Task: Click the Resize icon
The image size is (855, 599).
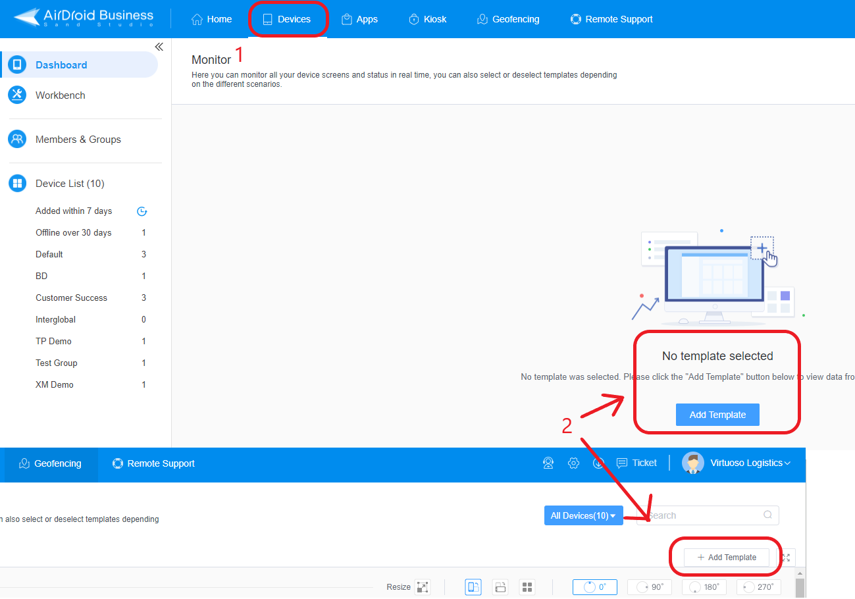Action: (x=423, y=587)
